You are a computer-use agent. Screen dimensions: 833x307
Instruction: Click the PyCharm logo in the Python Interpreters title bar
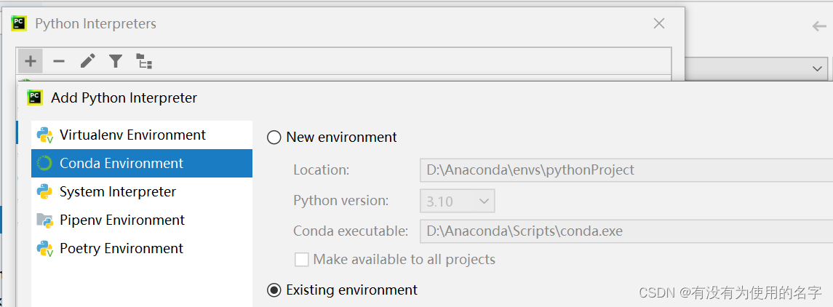[x=19, y=23]
